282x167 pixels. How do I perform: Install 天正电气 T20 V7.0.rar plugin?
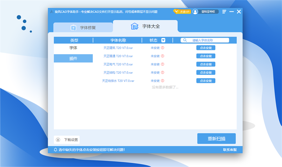click(206, 64)
